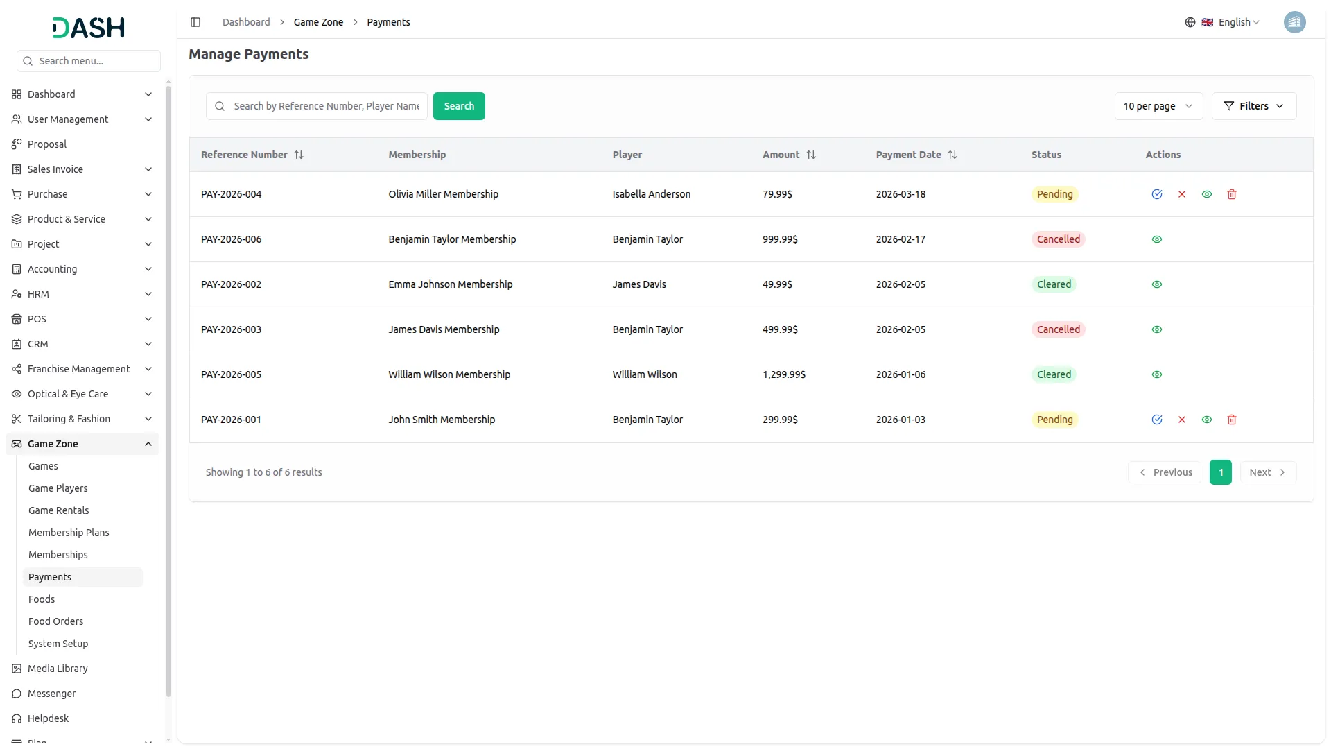Sort table by Reference Number arrows
The image size is (1331, 749).
point(299,155)
